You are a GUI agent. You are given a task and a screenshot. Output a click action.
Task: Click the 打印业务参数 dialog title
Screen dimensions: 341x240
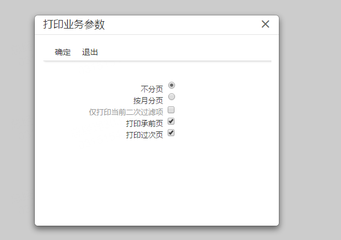74,24
